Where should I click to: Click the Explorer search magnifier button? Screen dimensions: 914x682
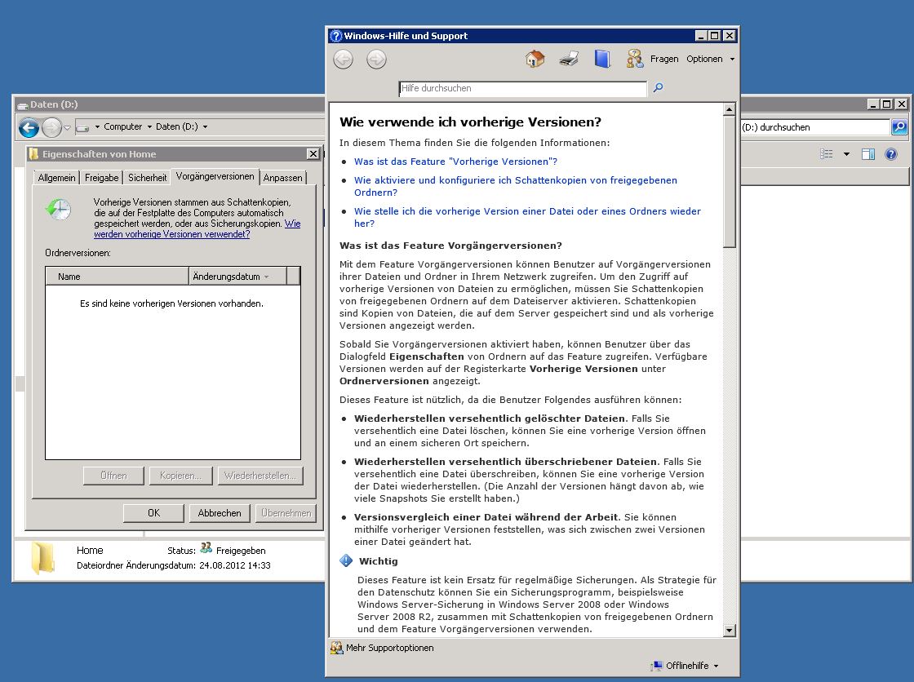coord(899,127)
